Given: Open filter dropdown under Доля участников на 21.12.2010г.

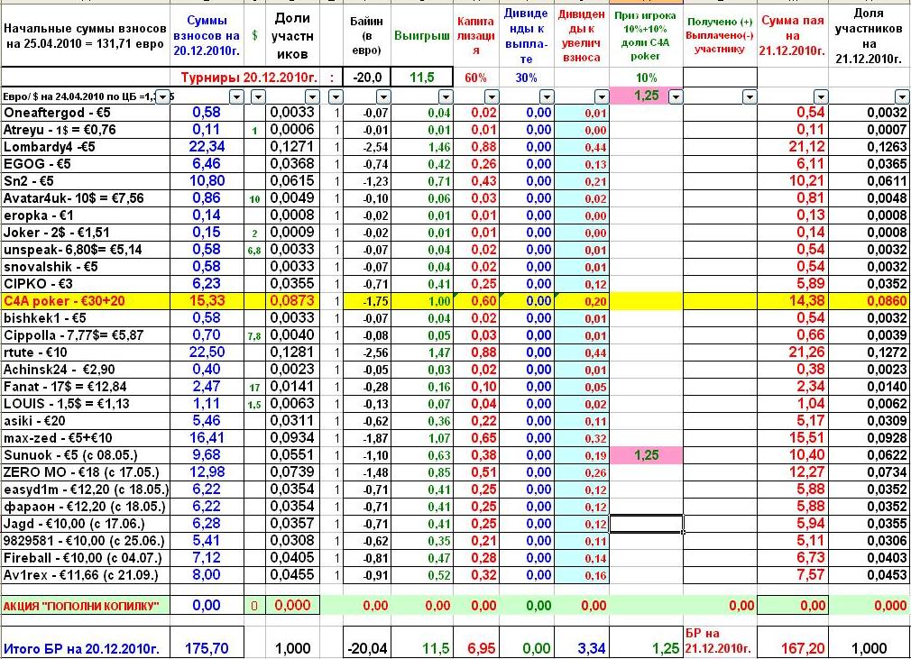Looking at the screenshot, I should click(x=902, y=97).
